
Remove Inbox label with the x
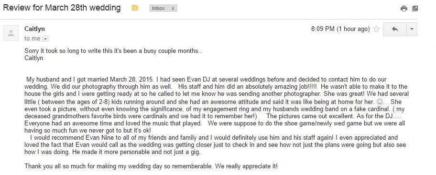(173, 8)
